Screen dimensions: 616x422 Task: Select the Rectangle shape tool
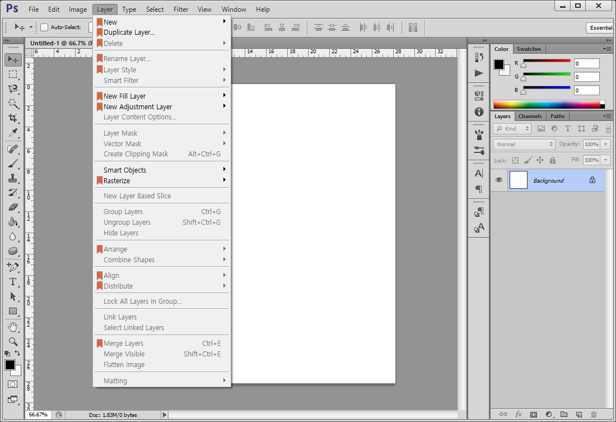coord(13,311)
